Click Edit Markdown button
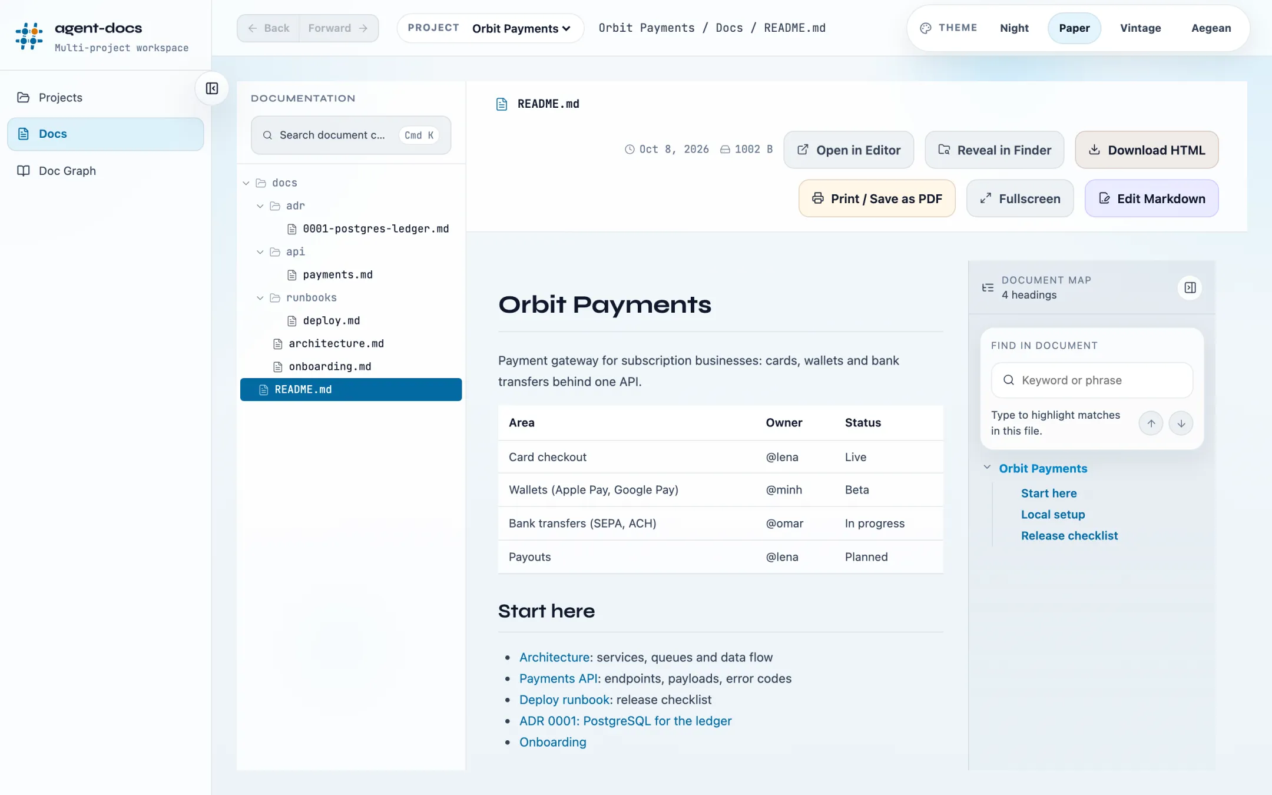 pyautogui.click(x=1151, y=198)
